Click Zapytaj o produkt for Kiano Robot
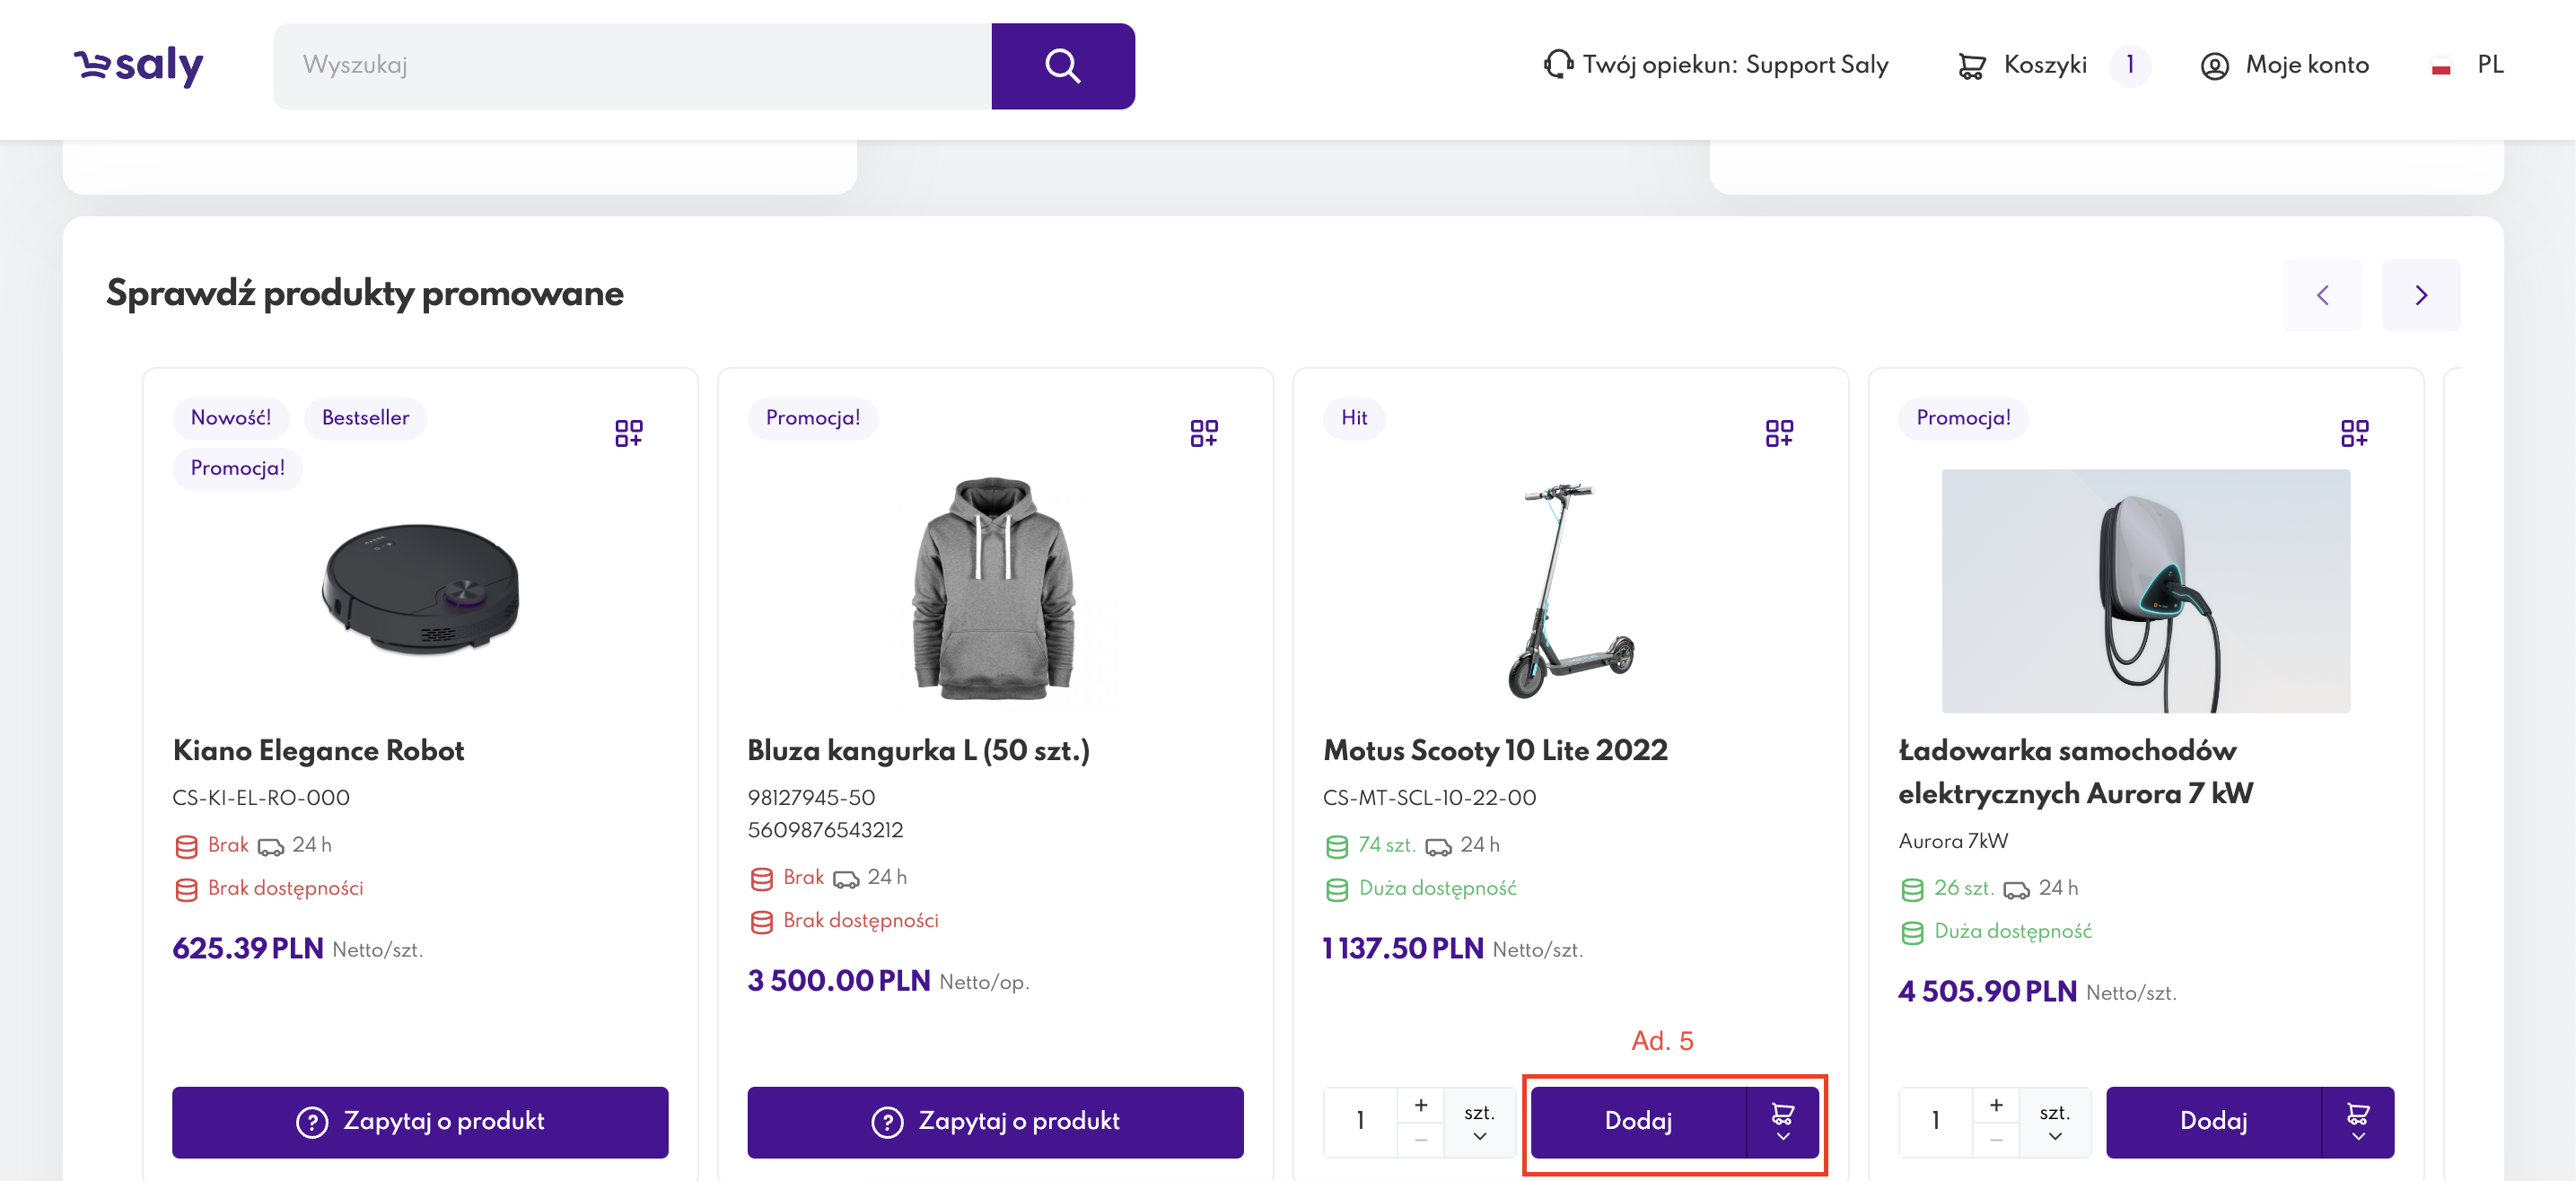 (420, 1122)
